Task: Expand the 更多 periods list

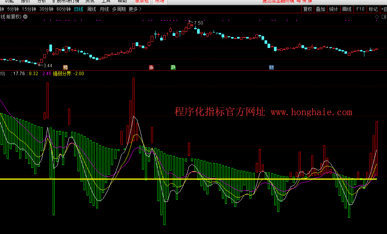Action: point(135,9)
